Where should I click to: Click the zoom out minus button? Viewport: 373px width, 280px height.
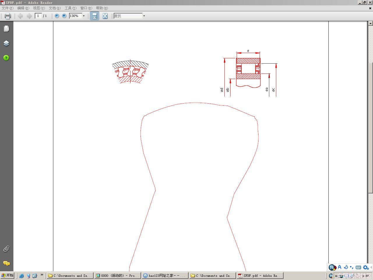(57, 16)
